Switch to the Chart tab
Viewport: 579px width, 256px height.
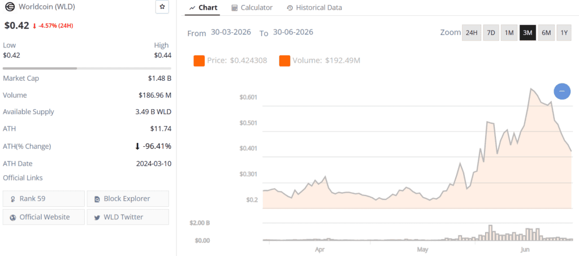[x=203, y=8]
